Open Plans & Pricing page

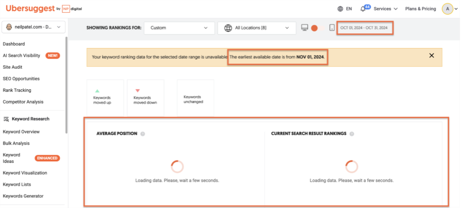coord(421,9)
